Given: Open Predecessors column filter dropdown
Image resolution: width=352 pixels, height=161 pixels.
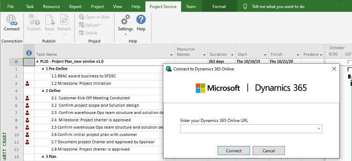Looking at the screenshot, I should tap(321, 55).
